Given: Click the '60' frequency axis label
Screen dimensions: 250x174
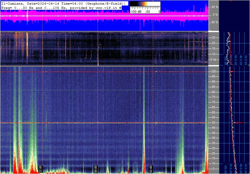Looking at the screenshot, I should tap(213, 113).
